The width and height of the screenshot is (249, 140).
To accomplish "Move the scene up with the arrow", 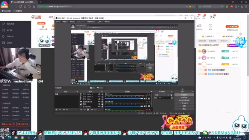I will click(64, 110).
